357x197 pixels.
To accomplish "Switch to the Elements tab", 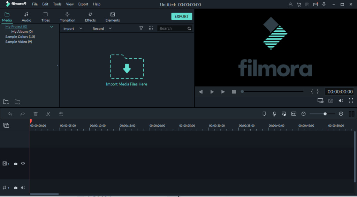I will pyautogui.click(x=113, y=17).
